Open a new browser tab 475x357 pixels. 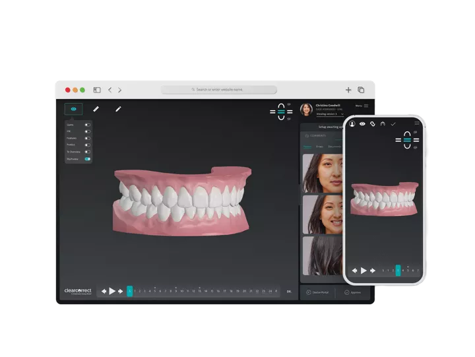click(348, 90)
